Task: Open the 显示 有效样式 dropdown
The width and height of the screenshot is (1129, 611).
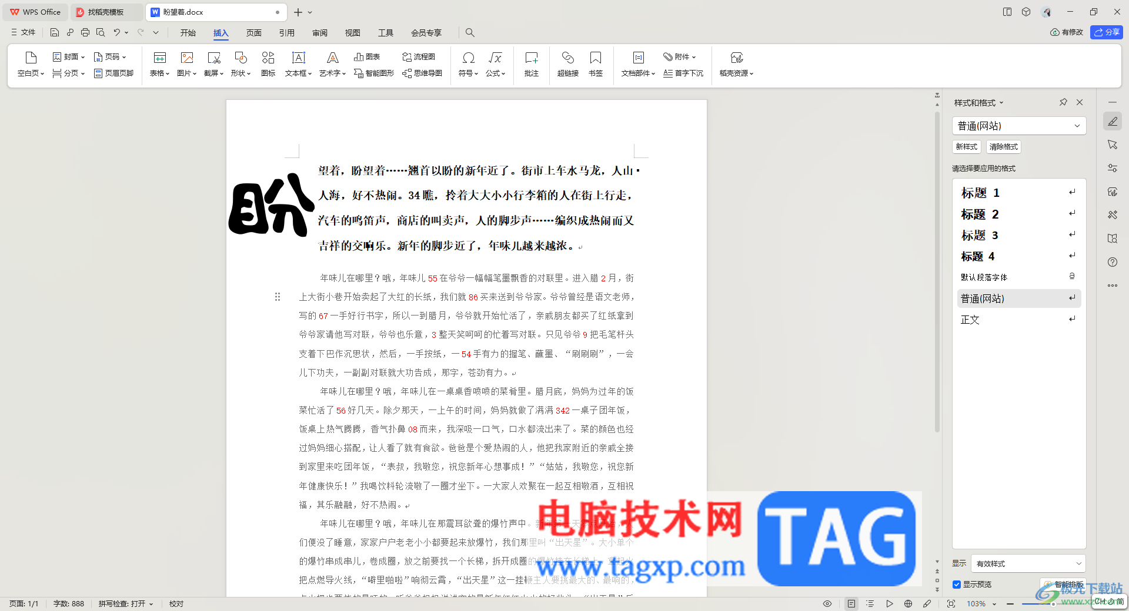Action: (1028, 563)
